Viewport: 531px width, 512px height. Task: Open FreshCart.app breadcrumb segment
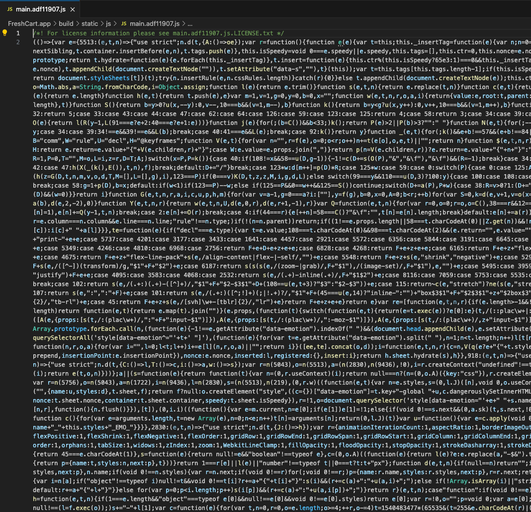[29, 24]
